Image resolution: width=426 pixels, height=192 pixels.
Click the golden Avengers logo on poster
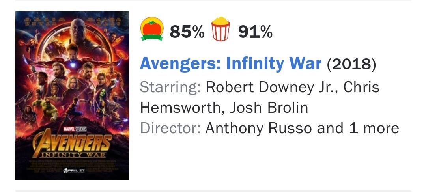tap(72, 142)
